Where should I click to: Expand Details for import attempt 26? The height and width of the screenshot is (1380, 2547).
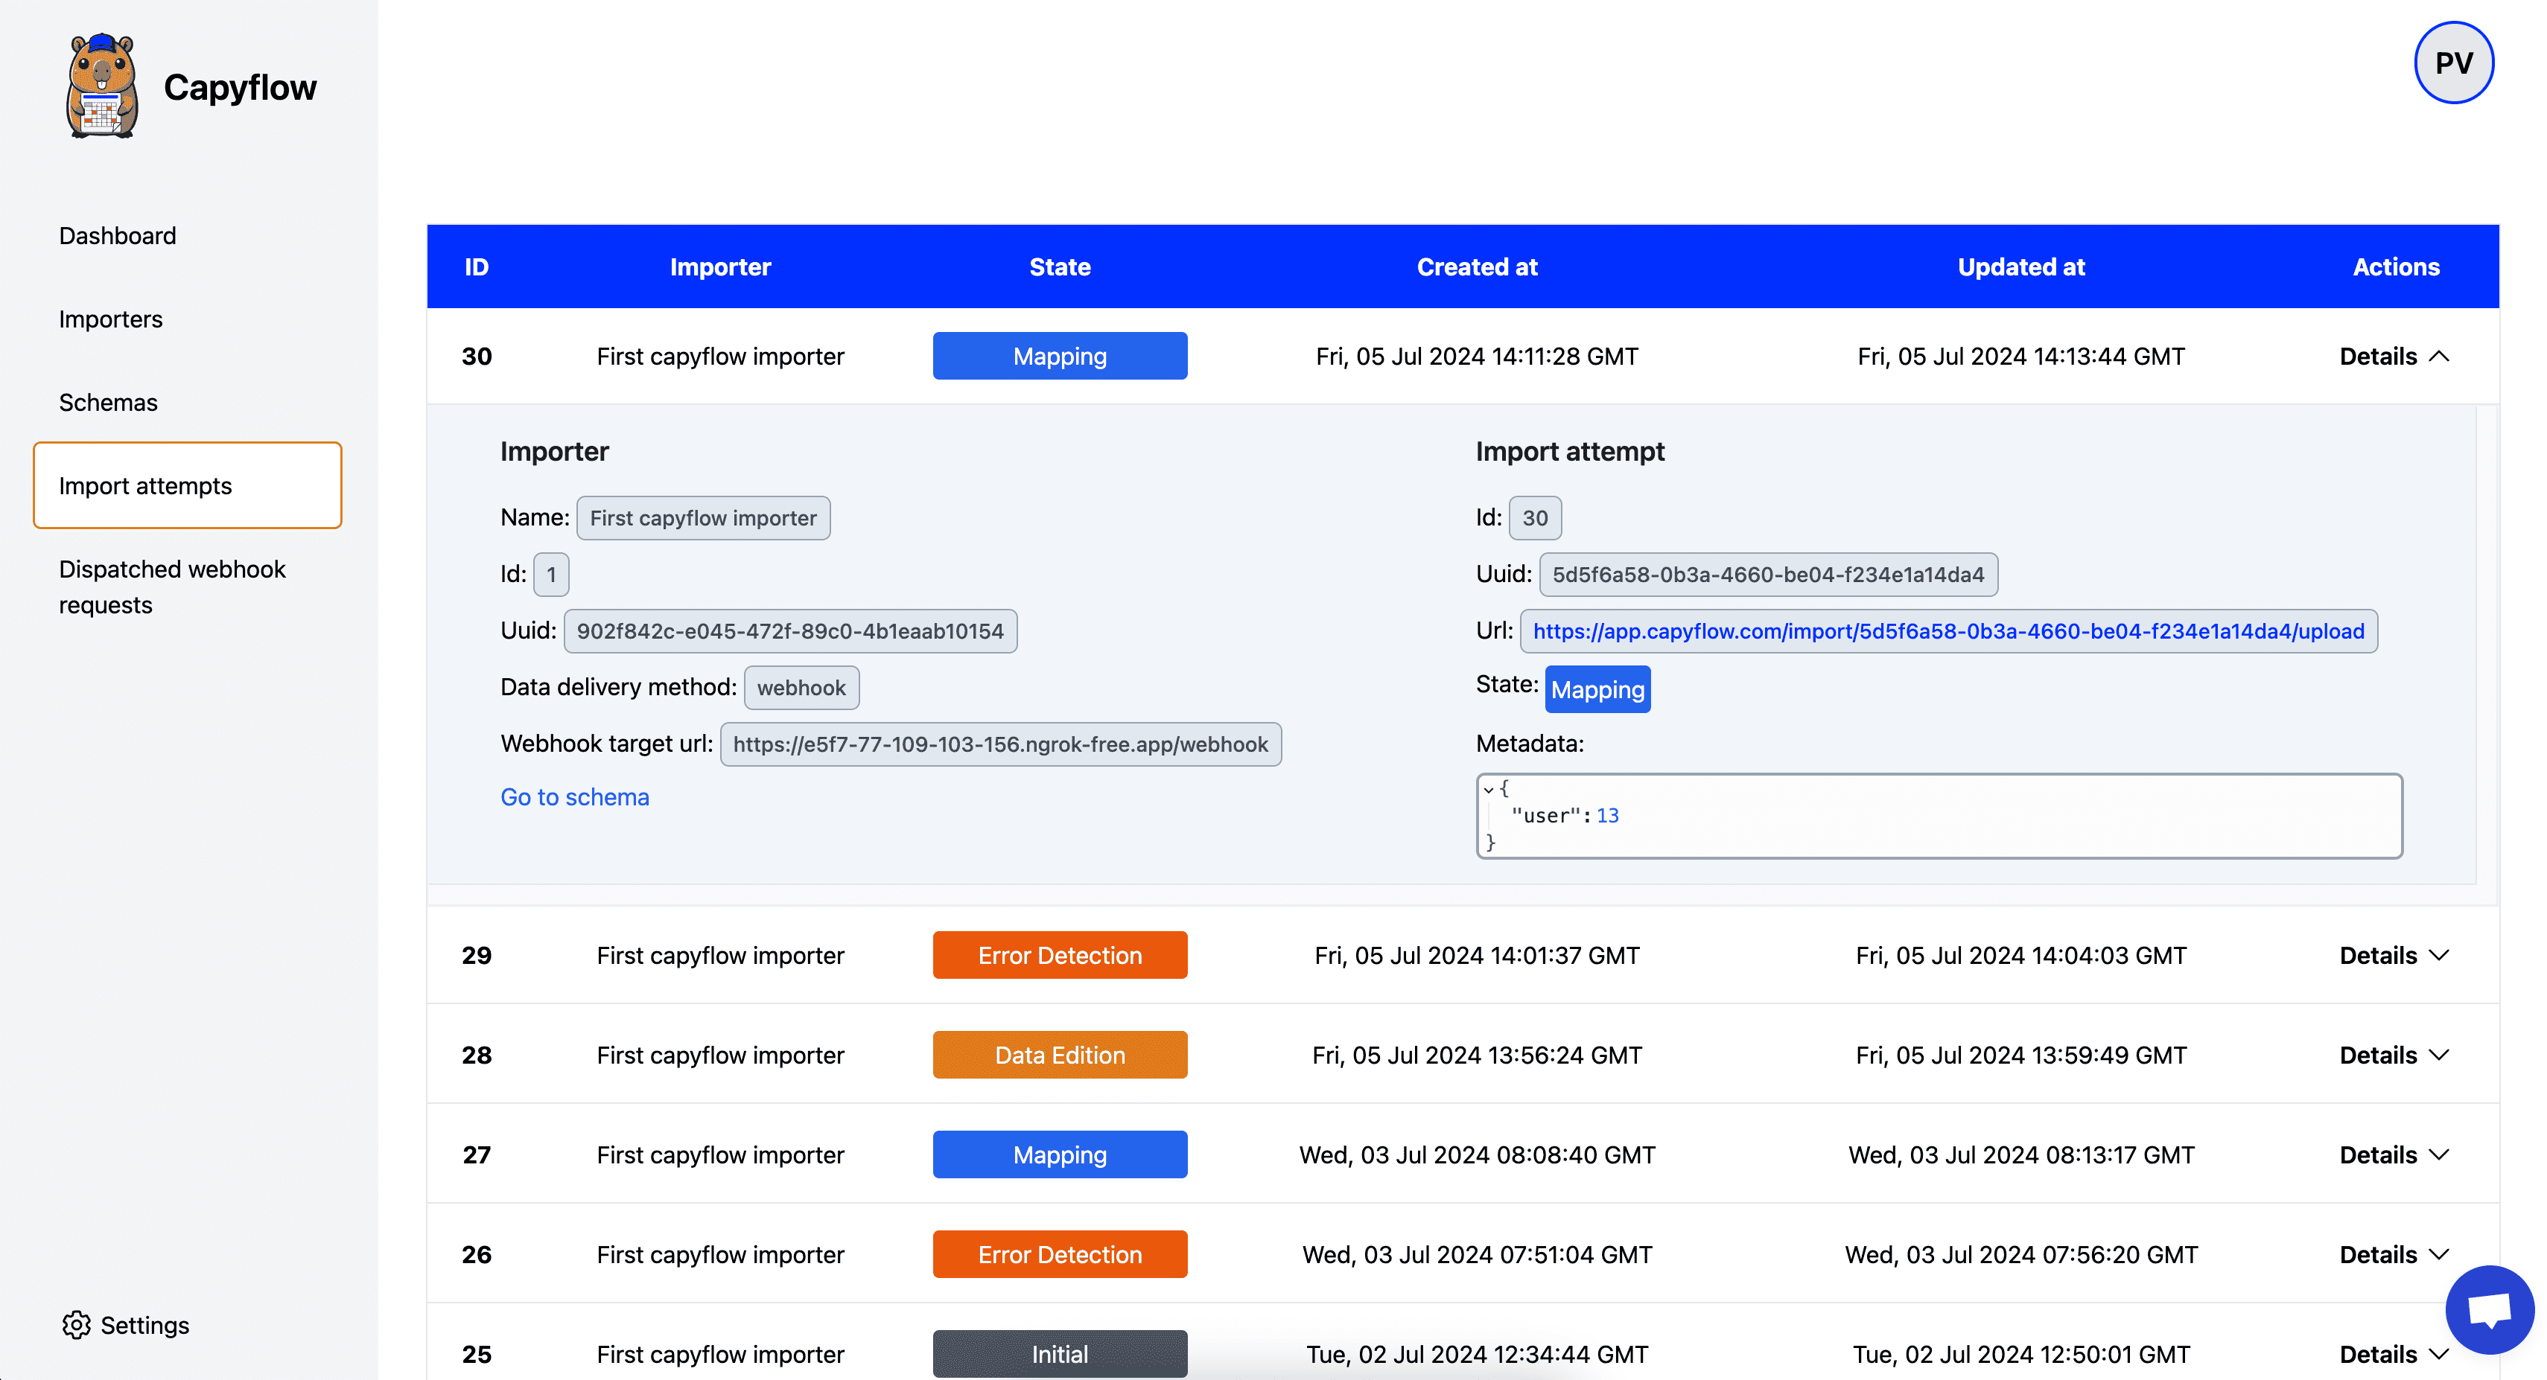point(2394,1254)
